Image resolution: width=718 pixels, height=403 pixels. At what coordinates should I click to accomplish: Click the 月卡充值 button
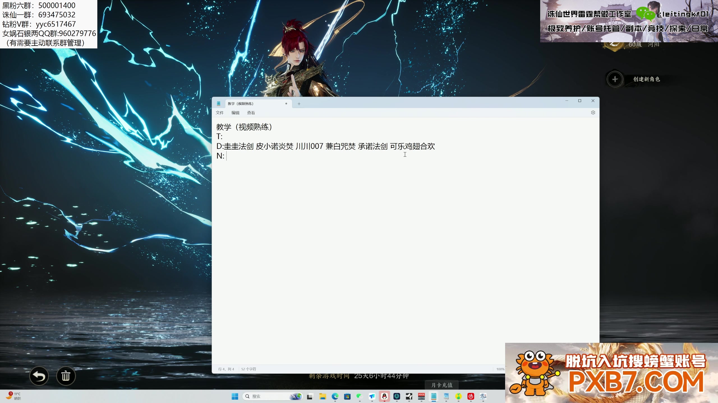(x=442, y=385)
